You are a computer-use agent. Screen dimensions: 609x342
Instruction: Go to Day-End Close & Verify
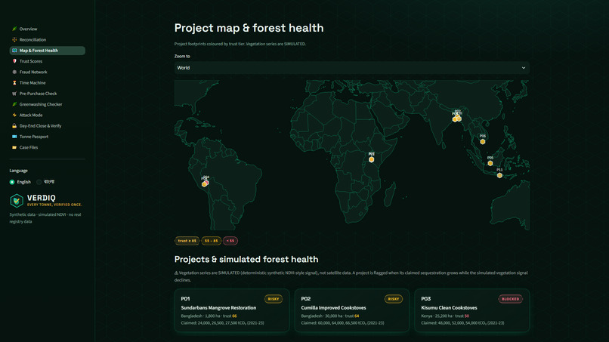pyautogui.click(x=47, y=126)
